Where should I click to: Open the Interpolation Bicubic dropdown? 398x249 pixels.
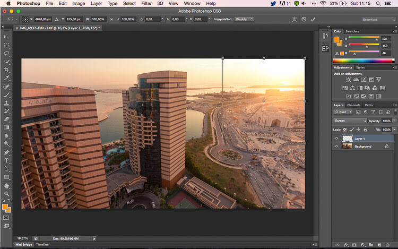(x=244, y=19)
